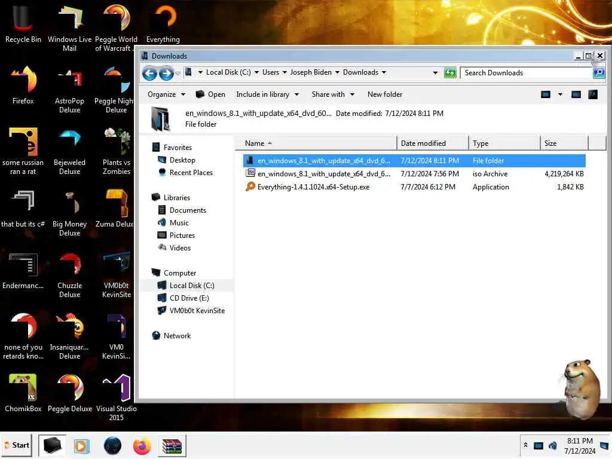Click the volume icon in system tray
Image resolution: width=612 pixels, height=459 pixels.
(553, 445)
